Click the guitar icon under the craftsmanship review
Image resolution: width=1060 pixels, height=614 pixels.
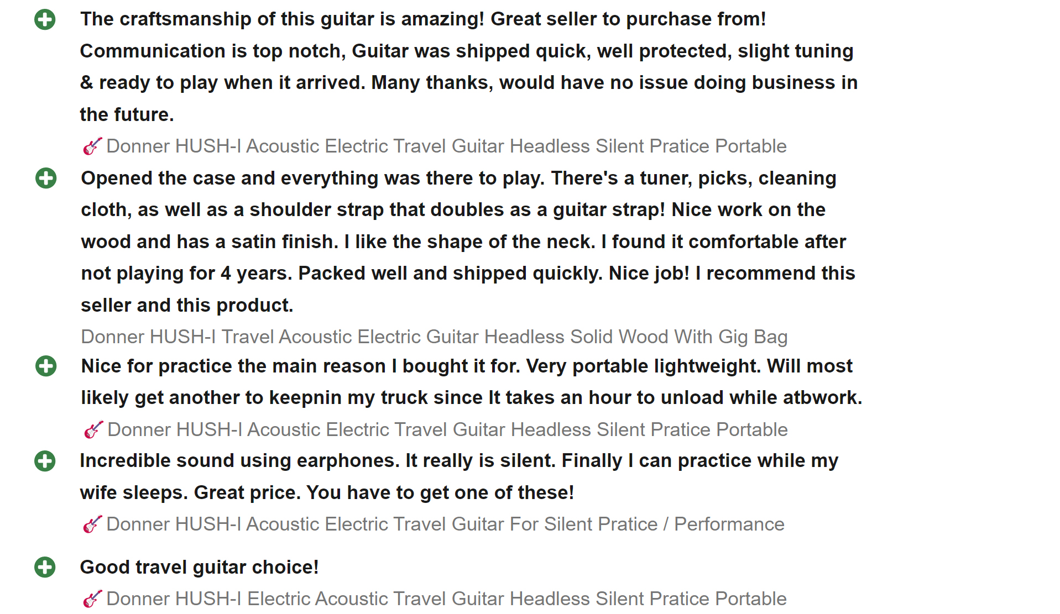pyautogui.click(x=92, y=146)
